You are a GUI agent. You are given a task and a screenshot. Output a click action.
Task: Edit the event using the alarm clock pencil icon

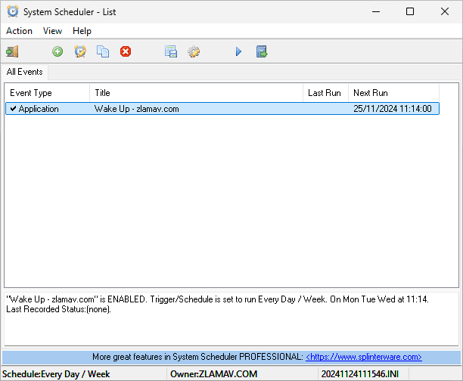[x=80, y=51]
